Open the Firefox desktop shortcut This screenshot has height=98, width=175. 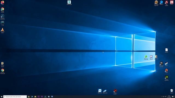coord(2,3)
